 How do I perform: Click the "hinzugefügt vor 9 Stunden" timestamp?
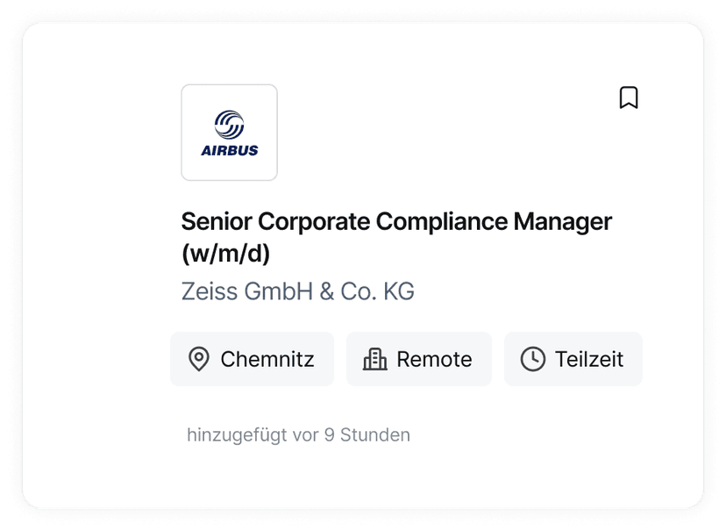point(298,434)
